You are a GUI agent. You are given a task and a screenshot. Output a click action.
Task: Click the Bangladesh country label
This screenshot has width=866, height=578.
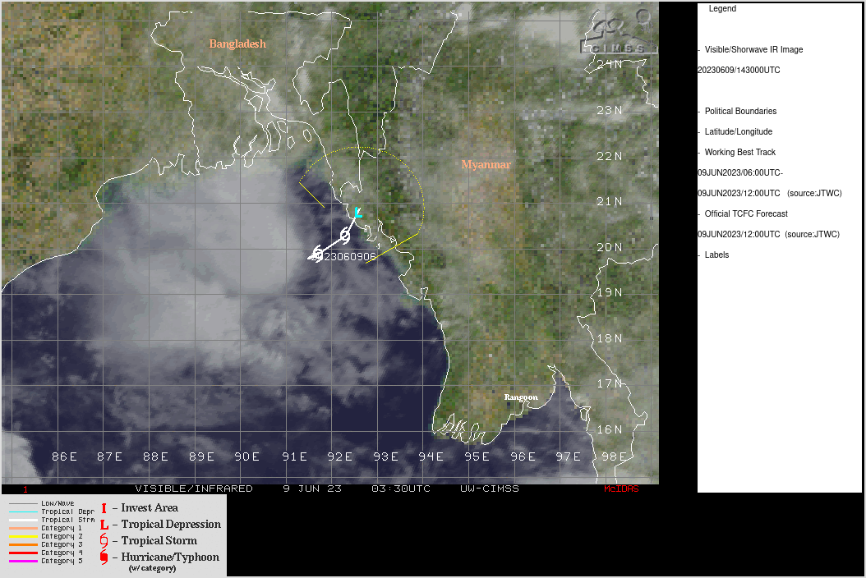pos(237,44)
